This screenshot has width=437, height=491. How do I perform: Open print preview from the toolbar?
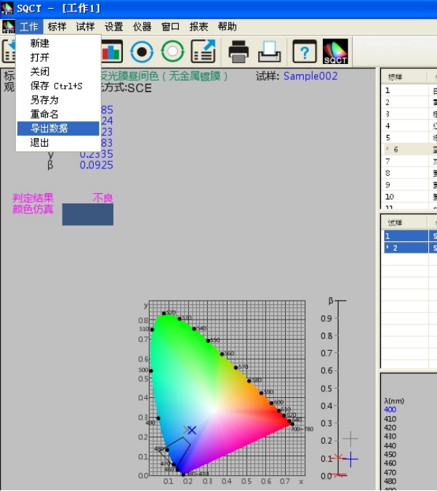[270, 52]
